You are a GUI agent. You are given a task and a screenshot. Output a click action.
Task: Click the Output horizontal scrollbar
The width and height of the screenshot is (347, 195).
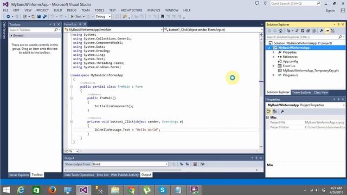coord(124,170)
